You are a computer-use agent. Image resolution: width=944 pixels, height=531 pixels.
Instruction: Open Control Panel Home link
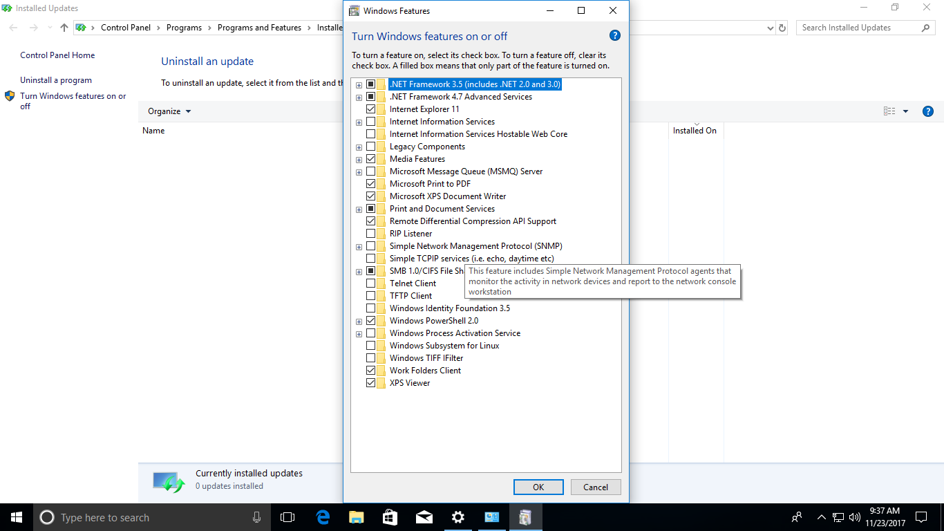pos(57,55)
